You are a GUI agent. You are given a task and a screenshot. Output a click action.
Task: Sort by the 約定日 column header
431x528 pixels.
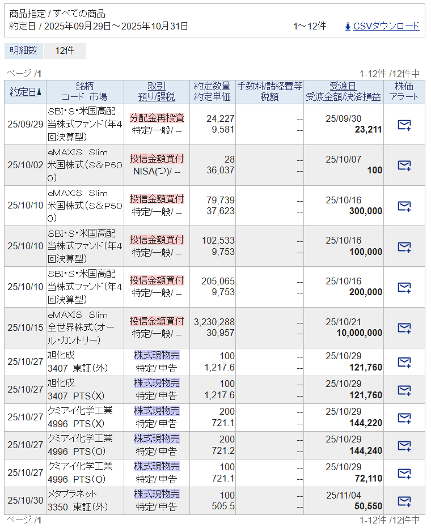(23, 92)
